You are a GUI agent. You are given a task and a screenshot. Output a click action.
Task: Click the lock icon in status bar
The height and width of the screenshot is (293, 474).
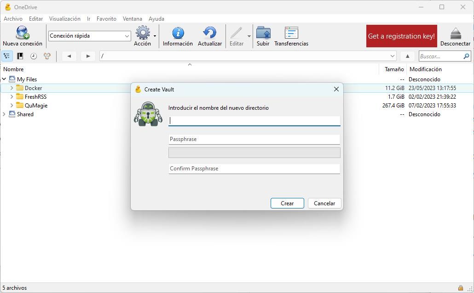click(460, 287)
